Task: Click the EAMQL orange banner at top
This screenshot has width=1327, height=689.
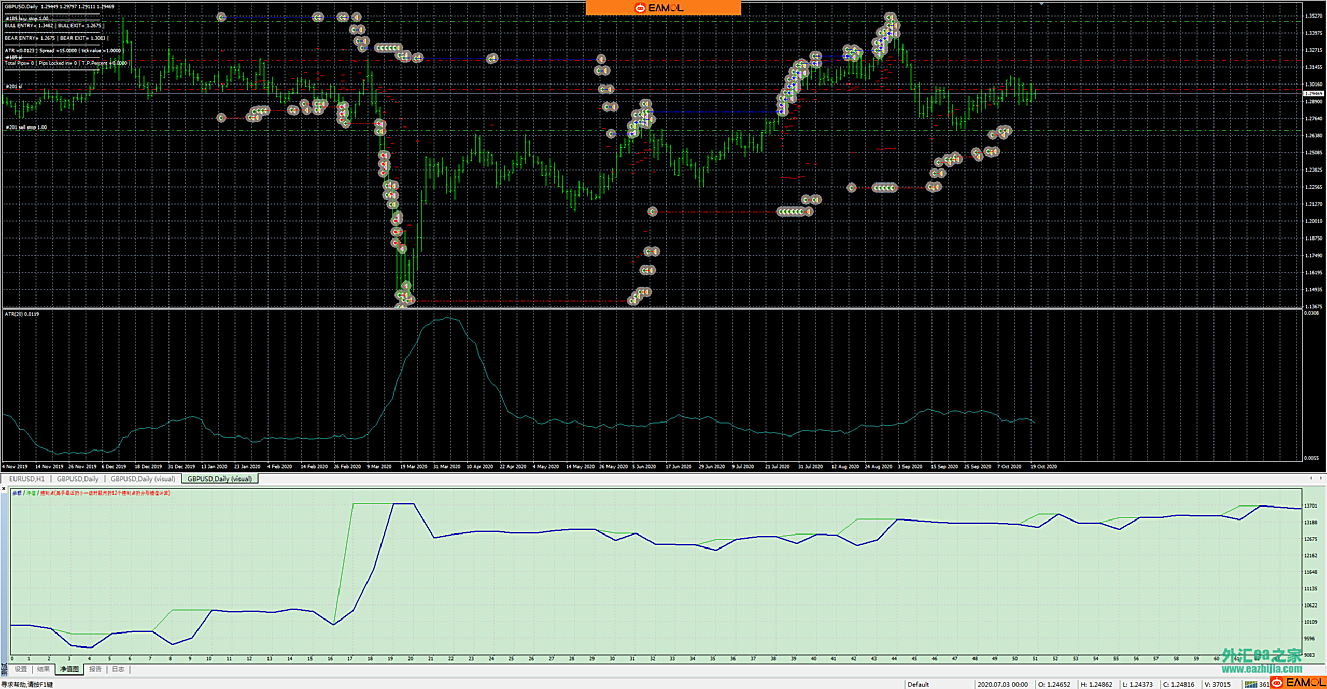Action: 663,7
